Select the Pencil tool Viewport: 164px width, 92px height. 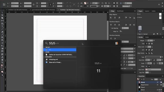click(x=2, y=34)
